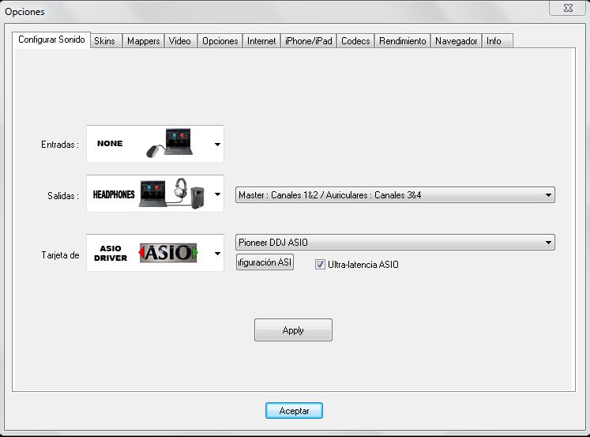Click the ASIO logo image

click(168, 253)
